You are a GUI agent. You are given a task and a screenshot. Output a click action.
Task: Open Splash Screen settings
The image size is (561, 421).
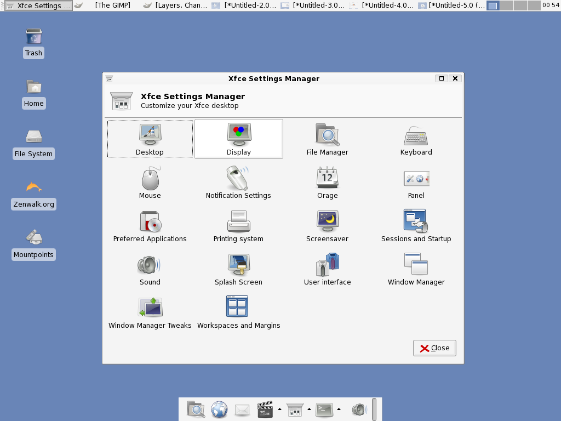[238, 269]
